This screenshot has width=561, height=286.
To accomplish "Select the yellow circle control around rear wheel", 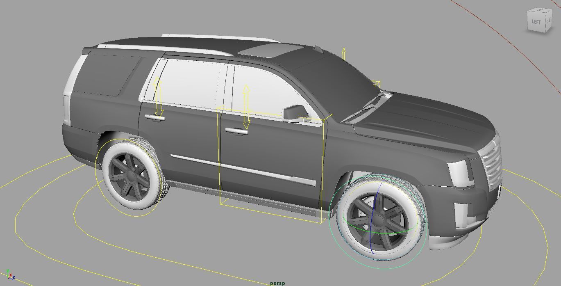I will 128,177.
